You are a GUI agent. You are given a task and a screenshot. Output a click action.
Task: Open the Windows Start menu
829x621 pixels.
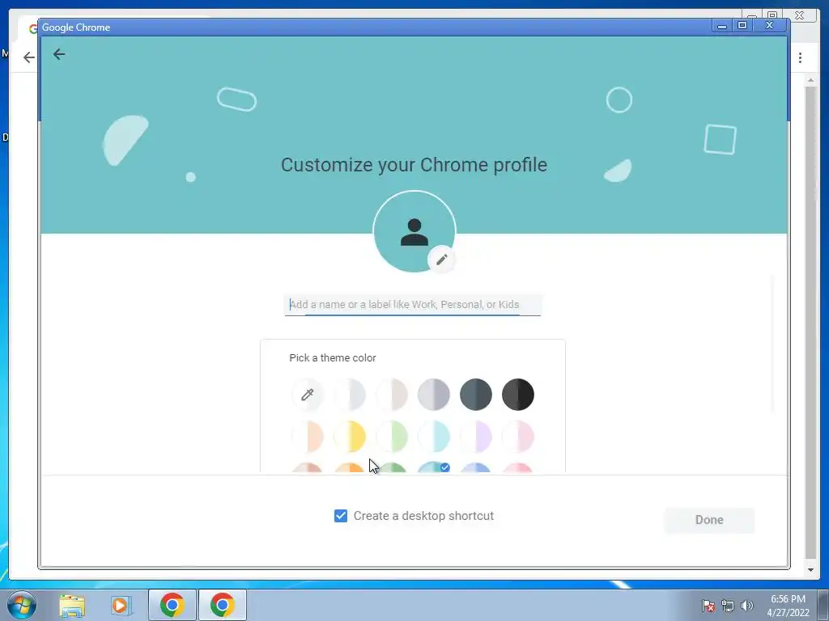(x=22, y=605)
